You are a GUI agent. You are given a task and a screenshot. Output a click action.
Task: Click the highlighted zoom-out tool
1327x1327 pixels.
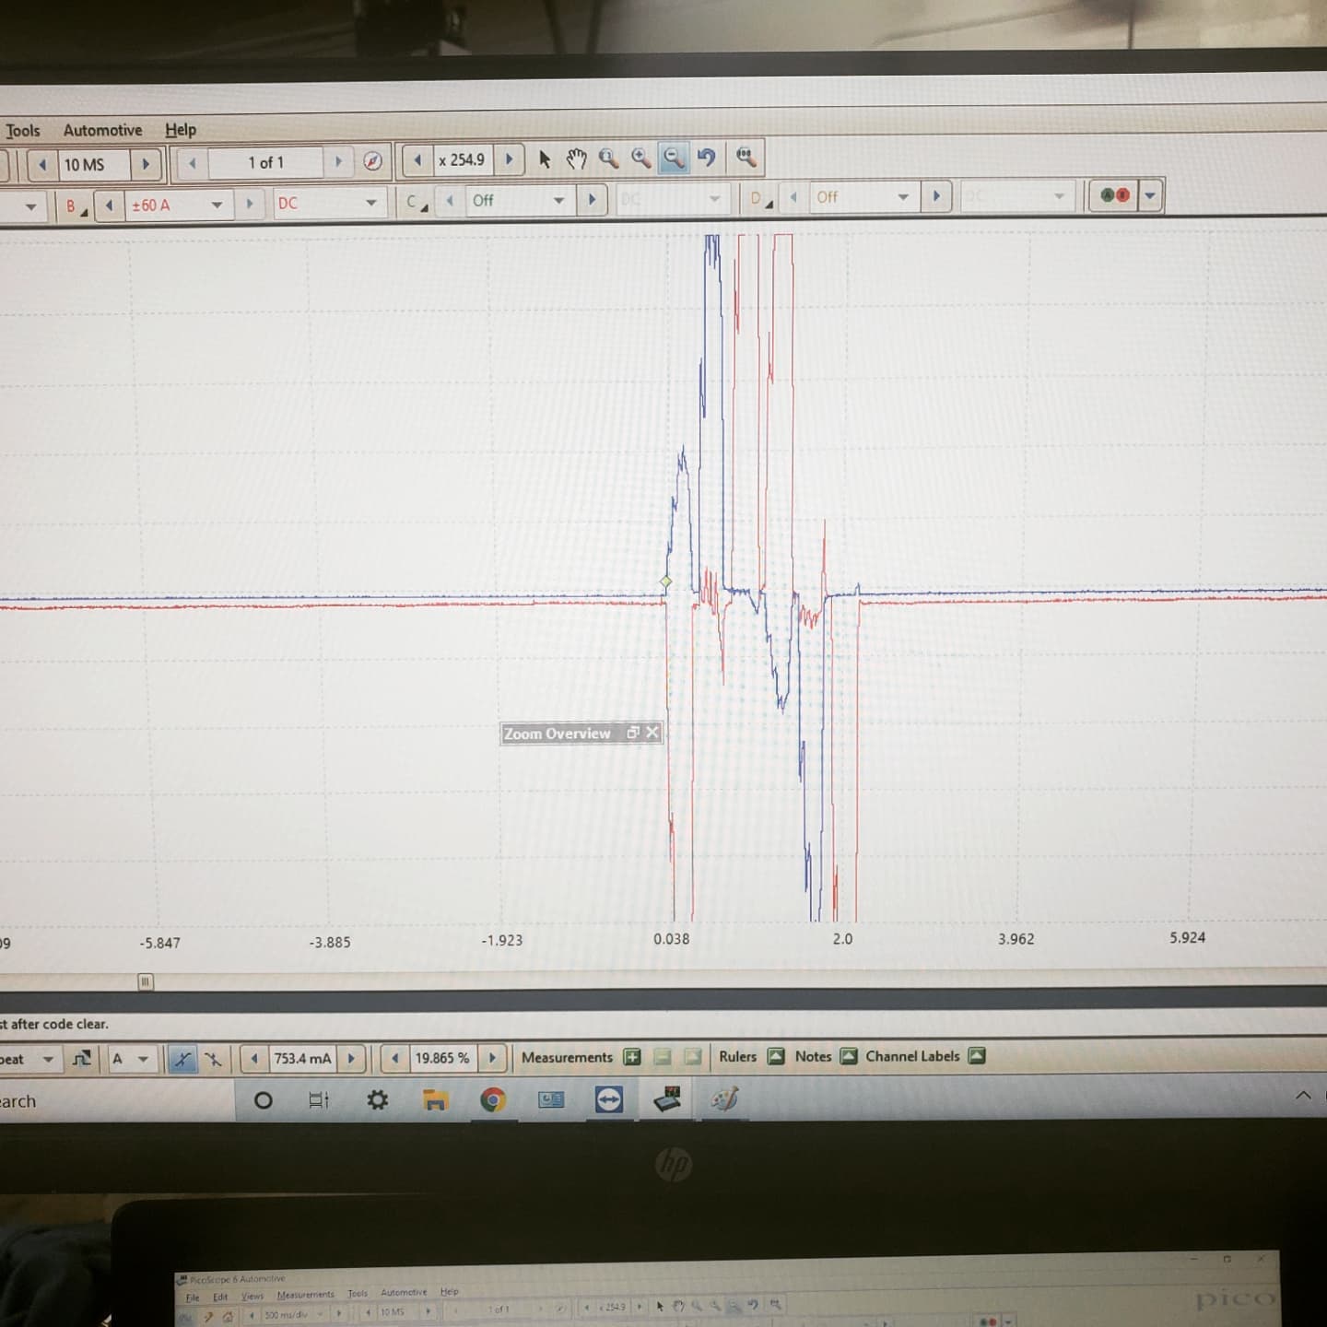[x=674, y=158]
